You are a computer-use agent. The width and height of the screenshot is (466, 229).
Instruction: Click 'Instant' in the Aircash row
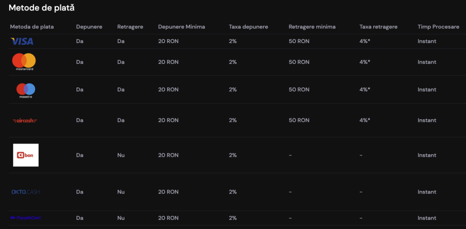click(x=427, y=120)
